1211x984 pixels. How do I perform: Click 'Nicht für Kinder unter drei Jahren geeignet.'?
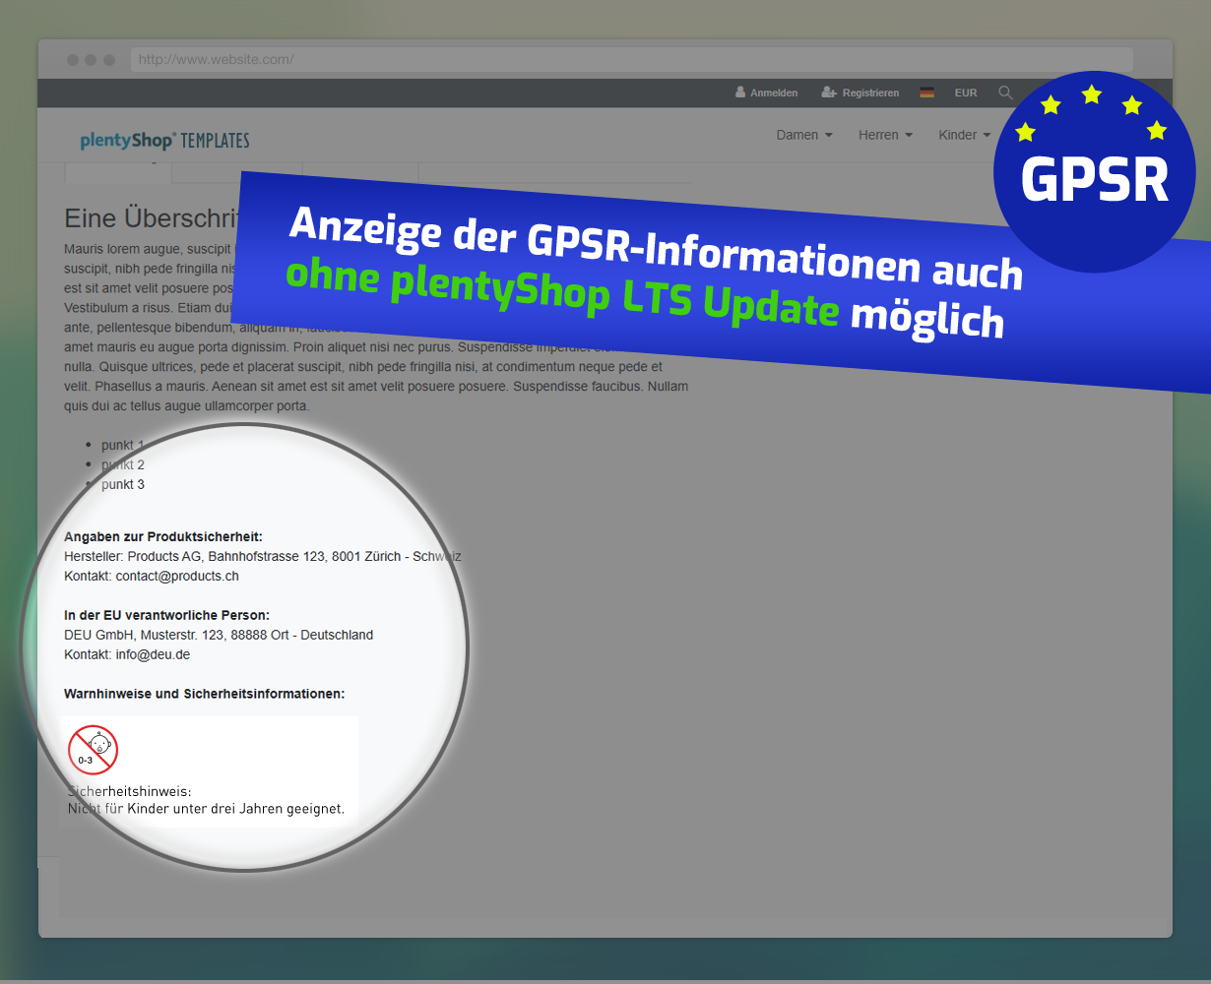coord(206,809)
